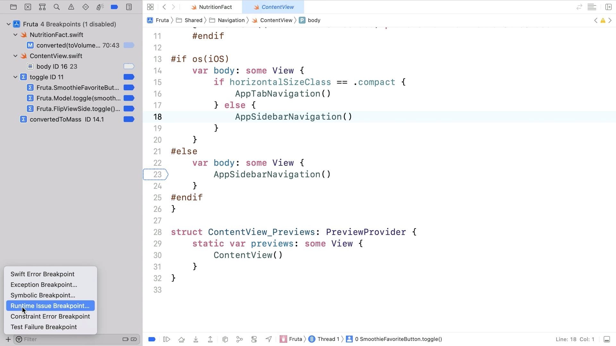Viewport: 616px width, 346px height.
Task: Open the Source Control navigator icon
Action: pos(28,7)
